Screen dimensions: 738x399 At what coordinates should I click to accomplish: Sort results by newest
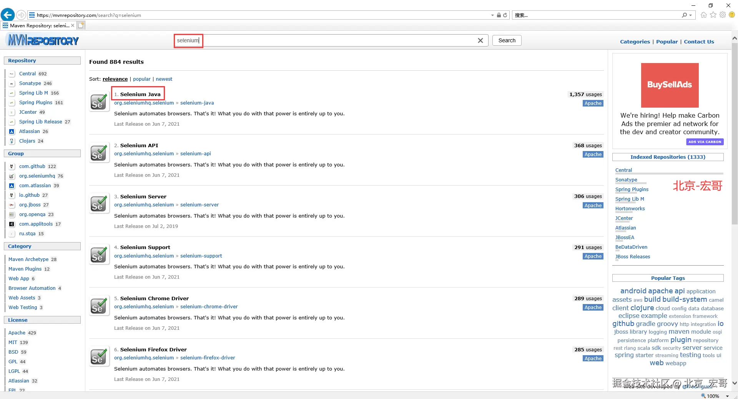coord(164,79)
